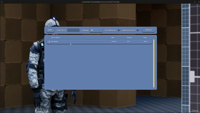The height and width of the screenshot is (113, 200).
Task: Click the Inferno map cell
Action: (x=114, y=41)
